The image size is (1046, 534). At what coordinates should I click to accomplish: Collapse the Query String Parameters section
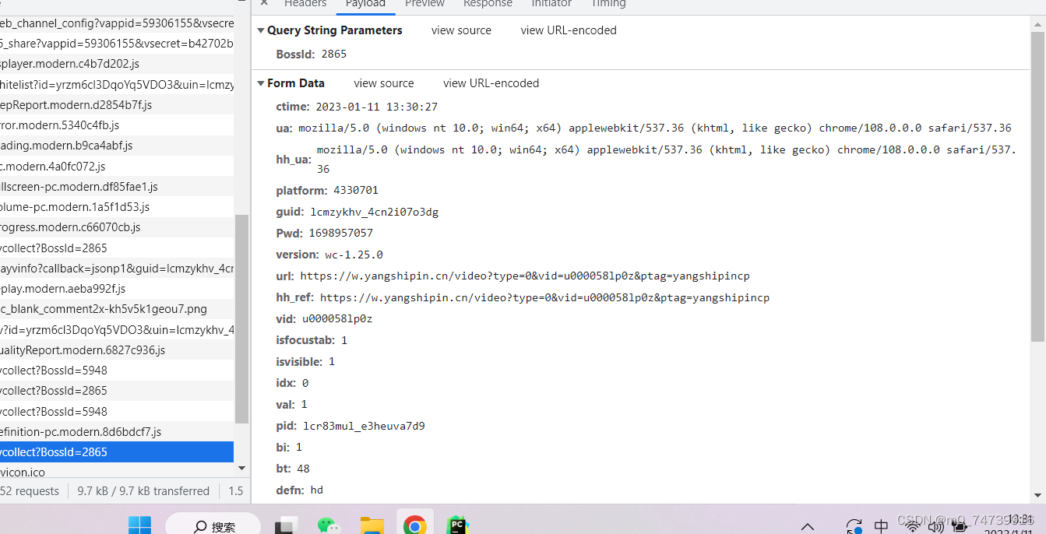point(261,30)
